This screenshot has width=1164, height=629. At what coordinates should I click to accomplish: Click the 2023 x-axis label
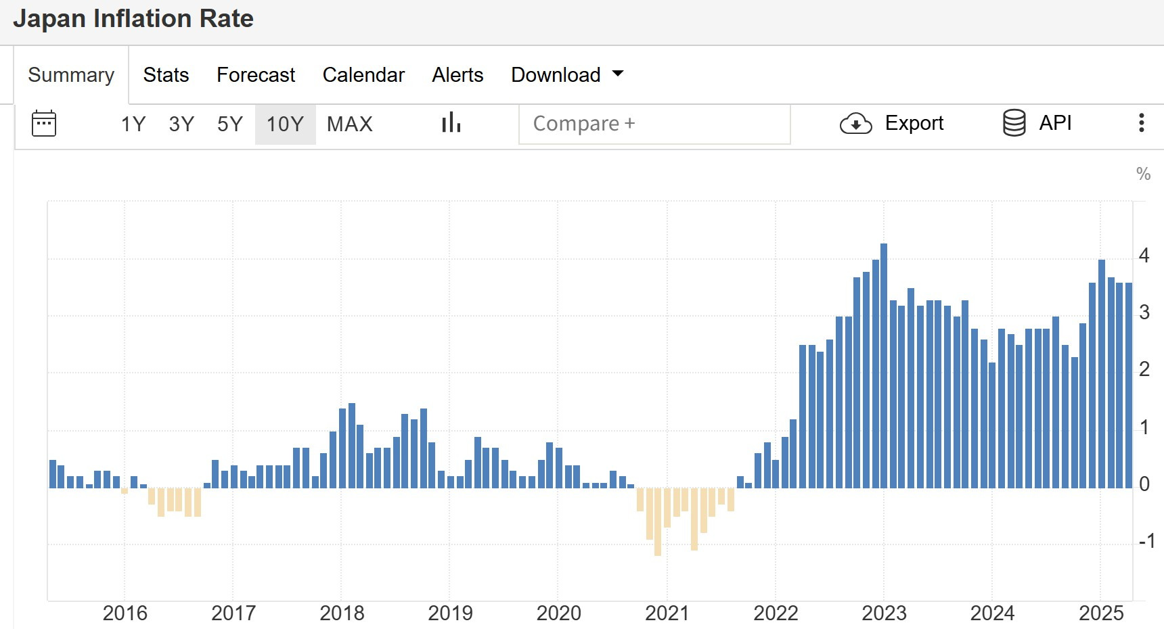884,613
